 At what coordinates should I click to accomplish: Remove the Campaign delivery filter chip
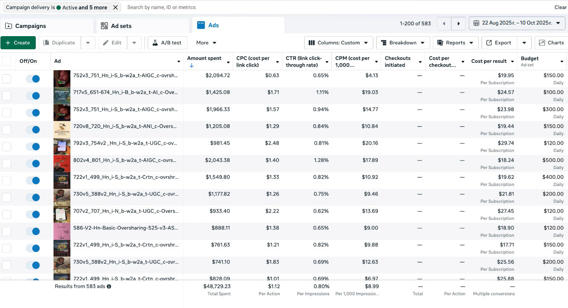click(116, 7)
